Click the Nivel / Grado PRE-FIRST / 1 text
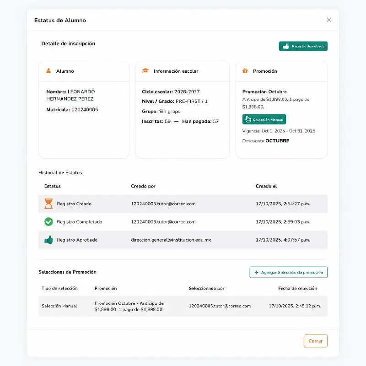The width and height of the screenshot is (366, 366). pos(175,101)
